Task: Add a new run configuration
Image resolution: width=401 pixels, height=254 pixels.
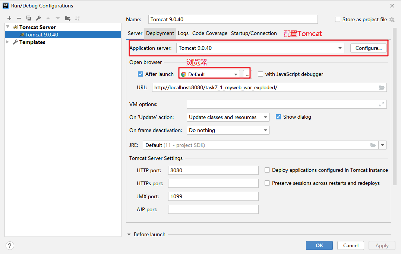Action: tap(9, 18)
